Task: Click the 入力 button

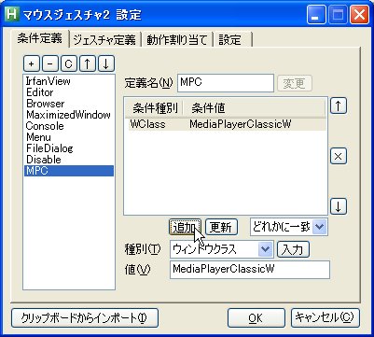Action: tap(293, 249)
